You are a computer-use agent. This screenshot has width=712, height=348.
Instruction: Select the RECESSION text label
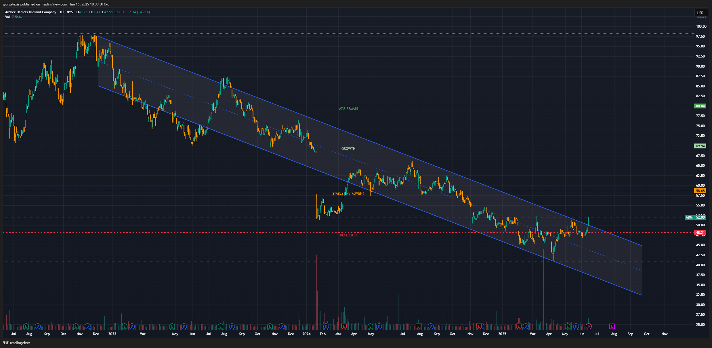point(348,235)
